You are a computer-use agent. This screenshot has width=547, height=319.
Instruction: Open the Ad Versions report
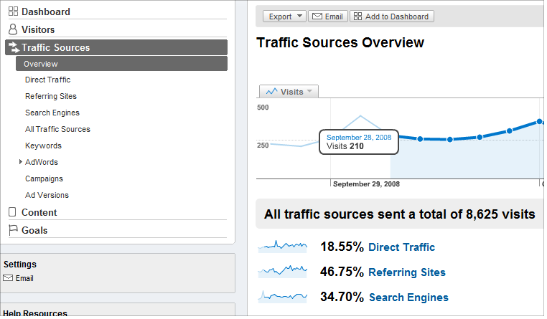pos(47,196)
